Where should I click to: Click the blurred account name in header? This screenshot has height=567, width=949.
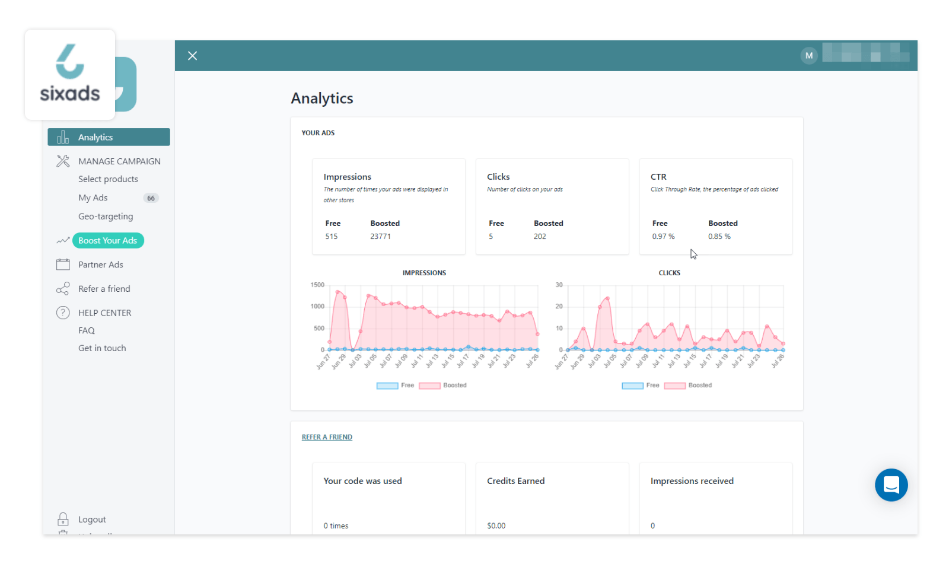[x=866, y=52]
